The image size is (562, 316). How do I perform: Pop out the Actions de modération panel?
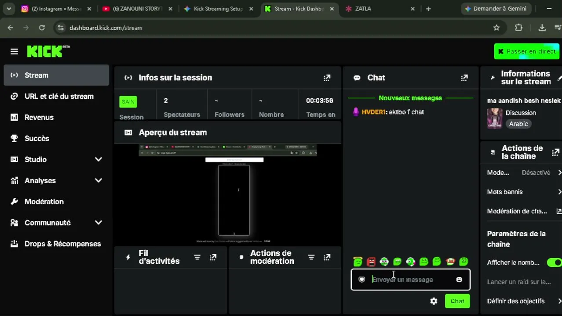point(327,257)
